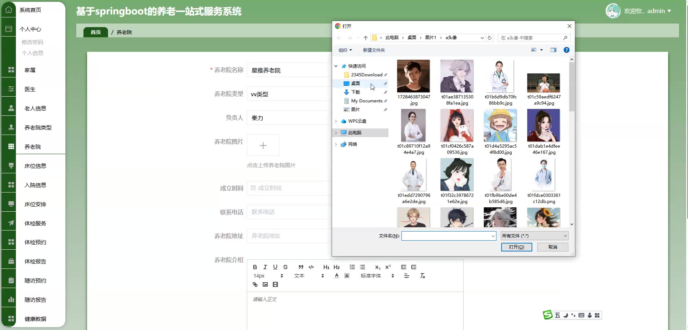Clear text formatting in the editor

click(x=422, y=276)
